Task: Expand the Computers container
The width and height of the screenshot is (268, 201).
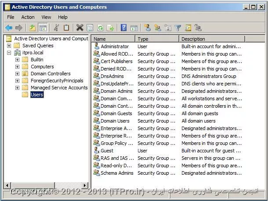Action: pos(17,67)
